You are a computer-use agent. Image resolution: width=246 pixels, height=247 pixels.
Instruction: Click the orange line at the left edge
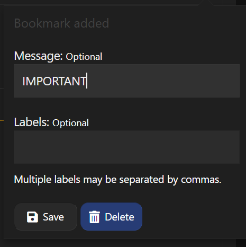click(2, 120)
